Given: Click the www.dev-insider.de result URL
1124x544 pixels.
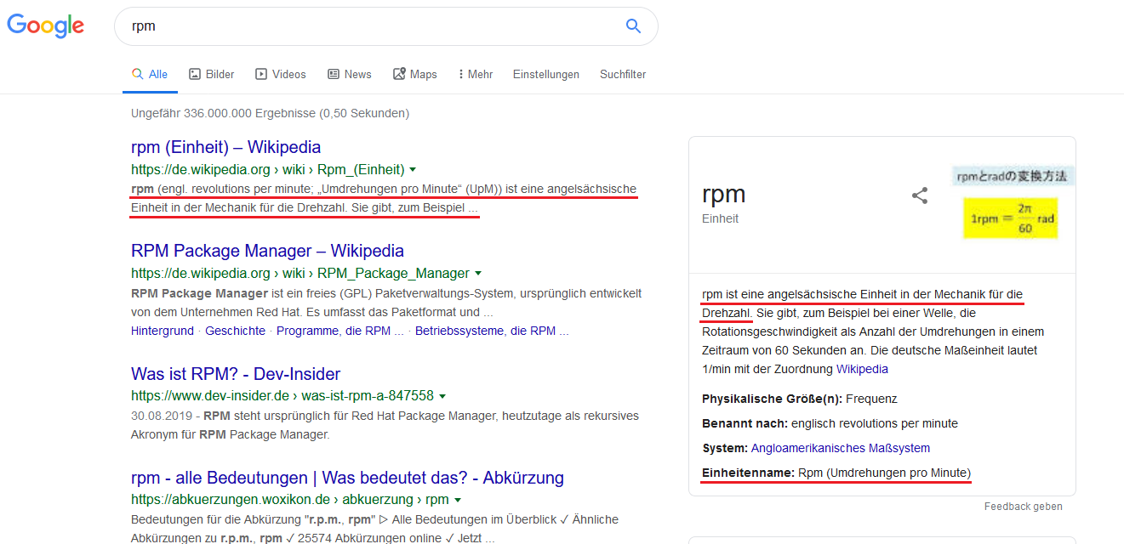Looking at the screenshot, I should [282, 396].
